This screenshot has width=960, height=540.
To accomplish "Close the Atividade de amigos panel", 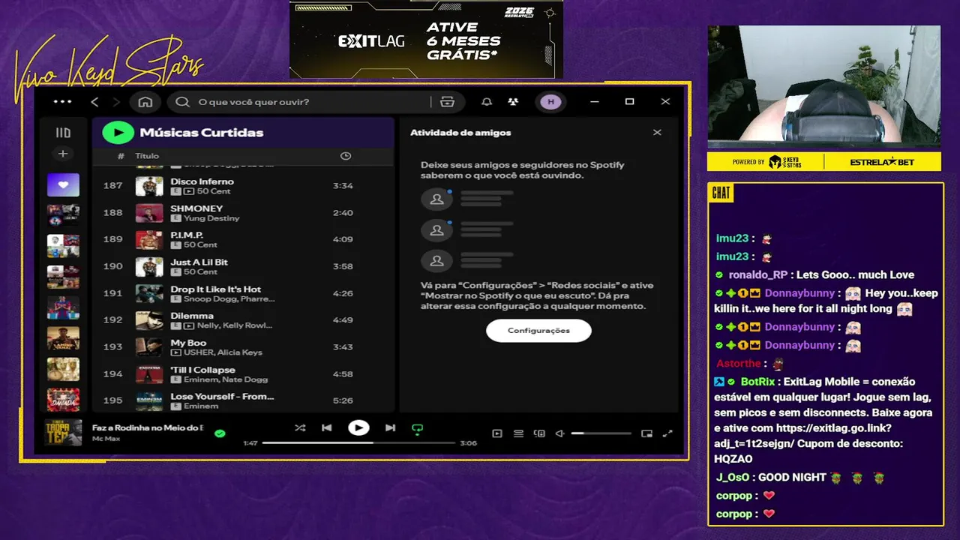I will pyautogui.click(x=657, y=133).
